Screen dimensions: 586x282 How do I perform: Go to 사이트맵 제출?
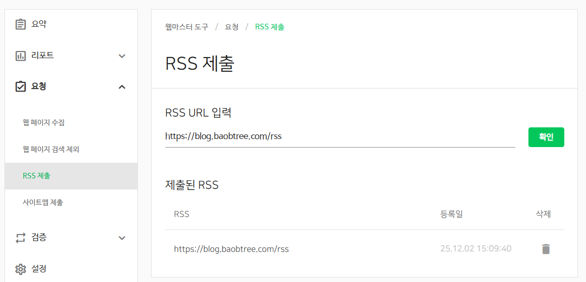click(x=42, y=203)
